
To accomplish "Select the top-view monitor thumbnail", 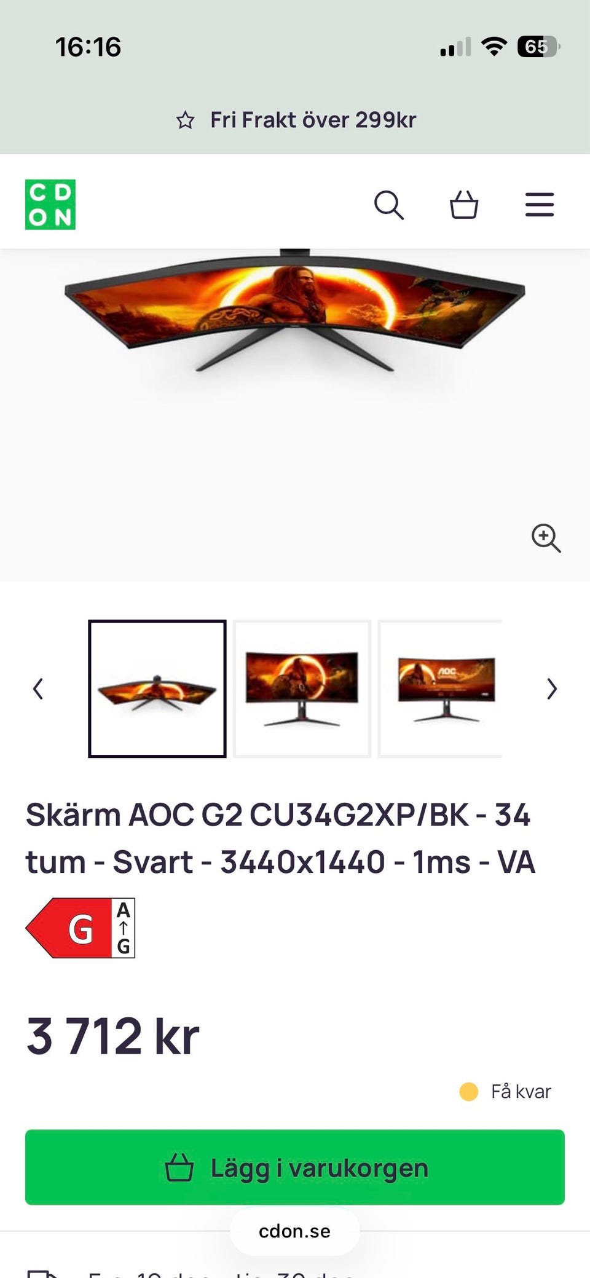I will pos(157,688).
